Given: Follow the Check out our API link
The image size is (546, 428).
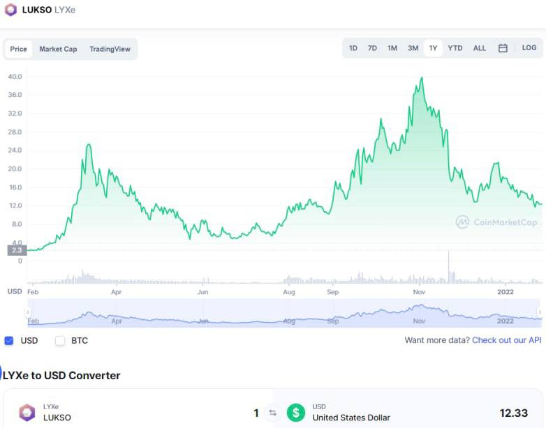Looking at the screenshot, I should (507, 340).
